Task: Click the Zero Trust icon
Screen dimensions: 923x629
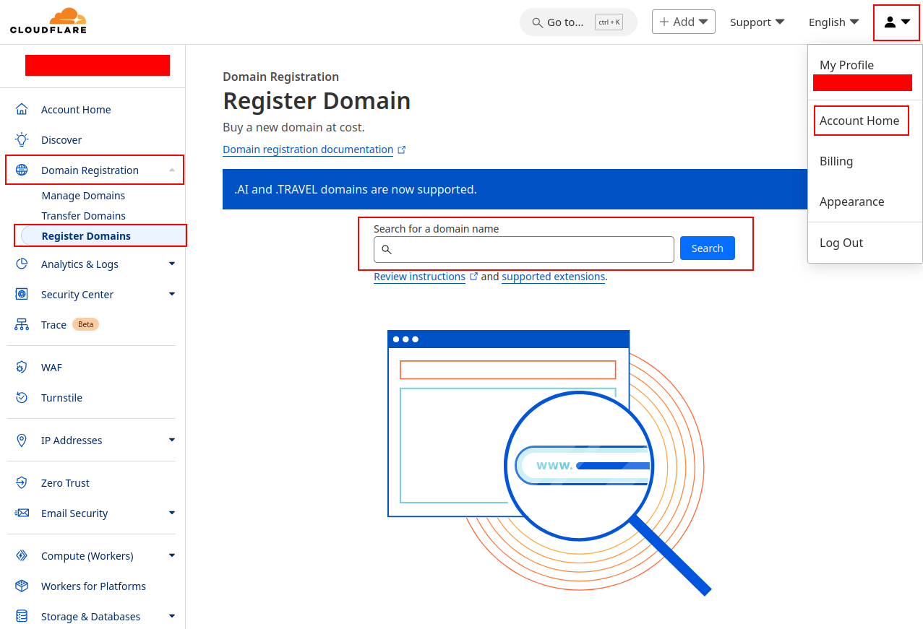Action: 22,483
